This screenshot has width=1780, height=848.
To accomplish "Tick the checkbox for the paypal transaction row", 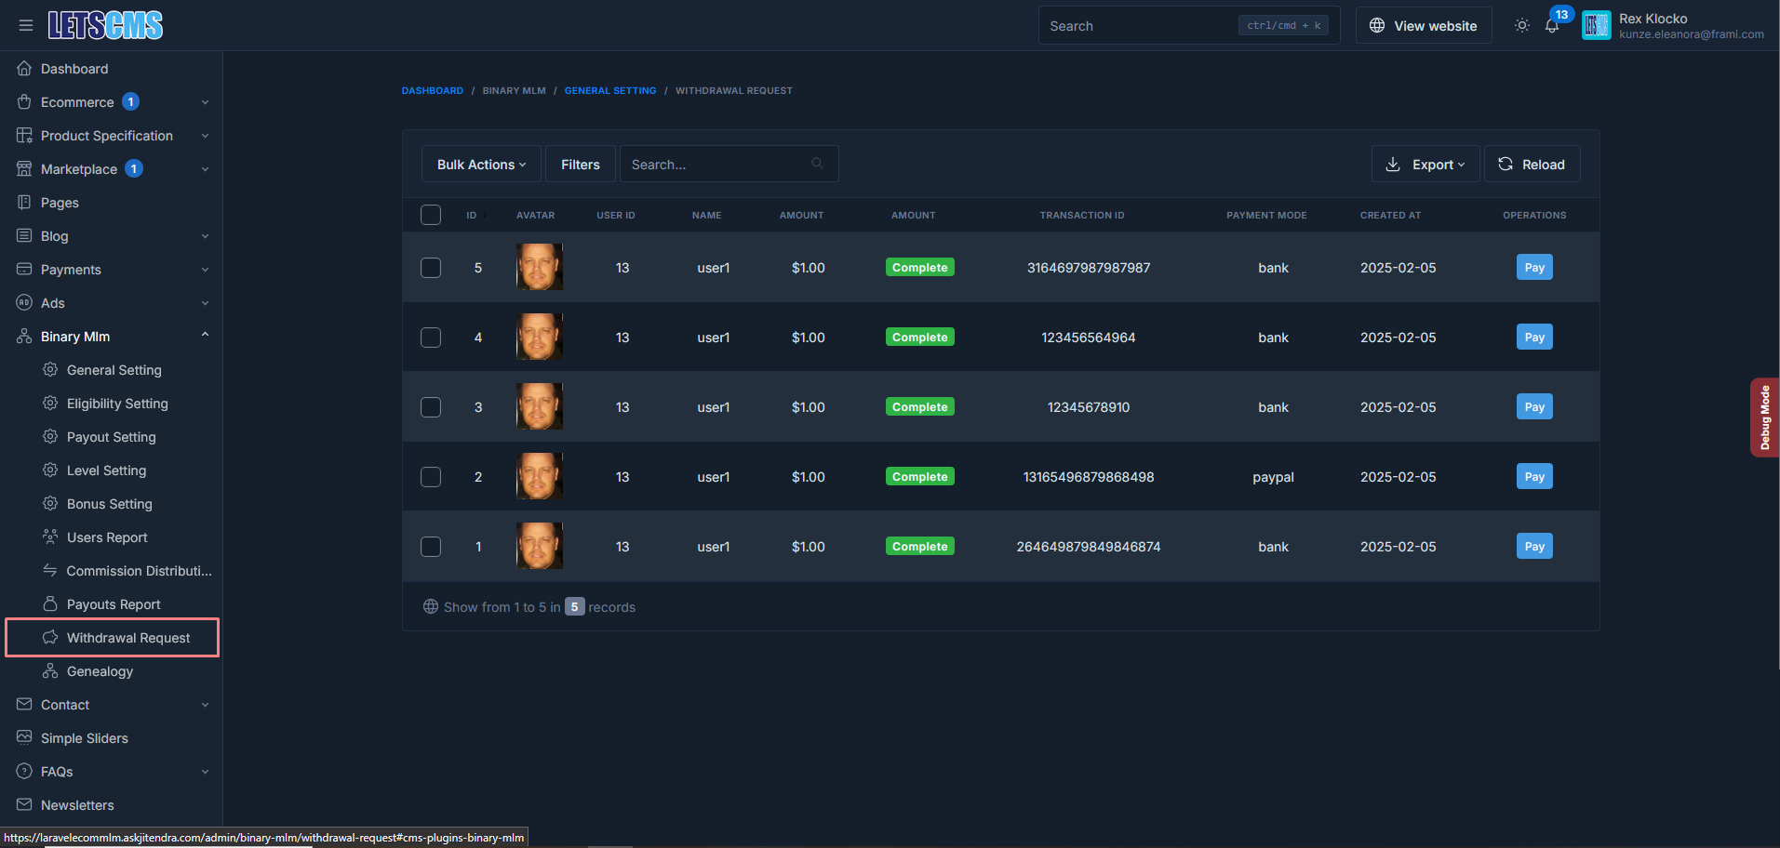I will coord(431,477).
